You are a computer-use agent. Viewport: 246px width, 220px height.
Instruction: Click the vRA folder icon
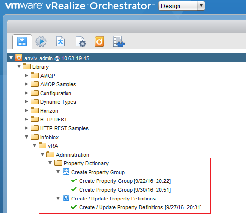[43, 145]
